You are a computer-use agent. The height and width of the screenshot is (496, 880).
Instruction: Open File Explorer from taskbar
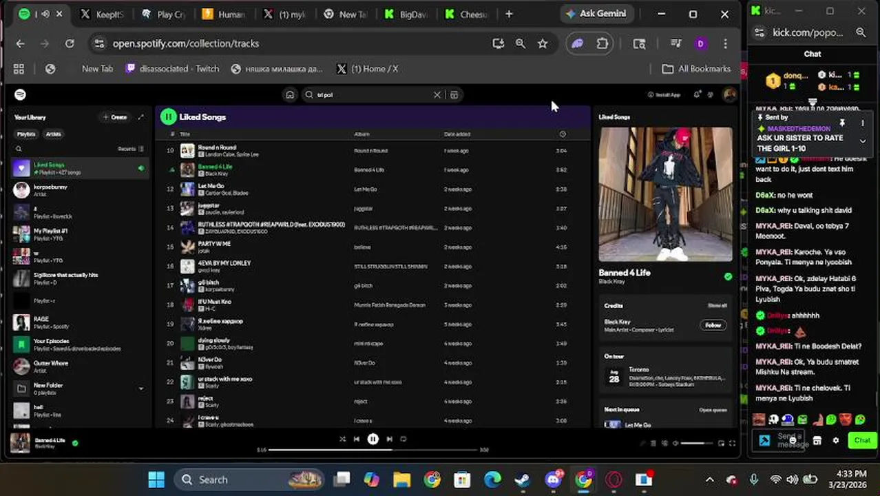click(x=401, y=479)
